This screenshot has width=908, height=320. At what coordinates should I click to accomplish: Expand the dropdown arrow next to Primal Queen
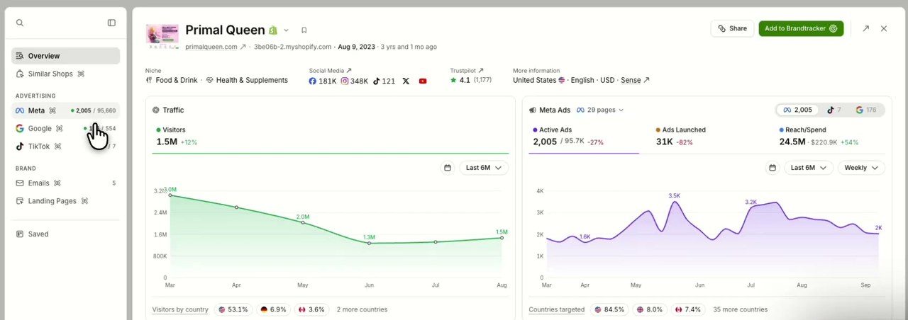point(287,30)
